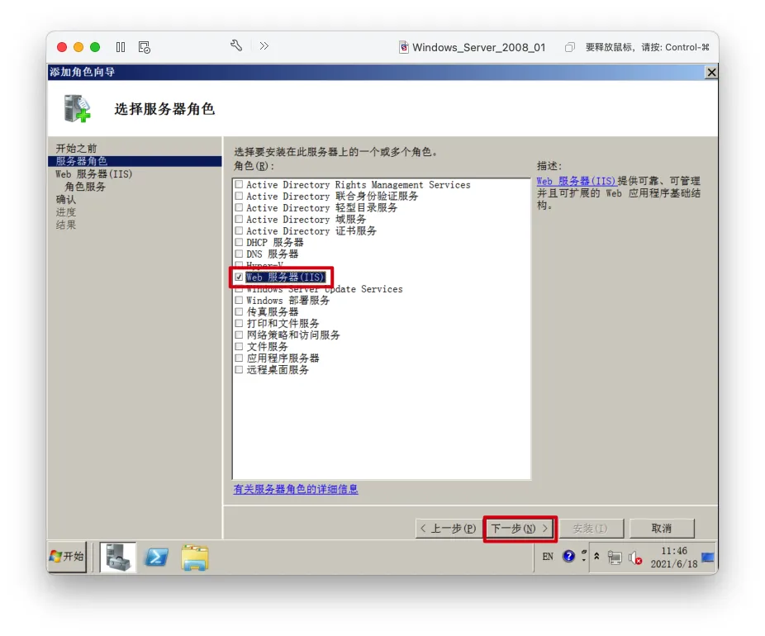This screenshot has width=765, height=636.
Task: Click 上一步(P) back button
Action: (x=448, y=529)
